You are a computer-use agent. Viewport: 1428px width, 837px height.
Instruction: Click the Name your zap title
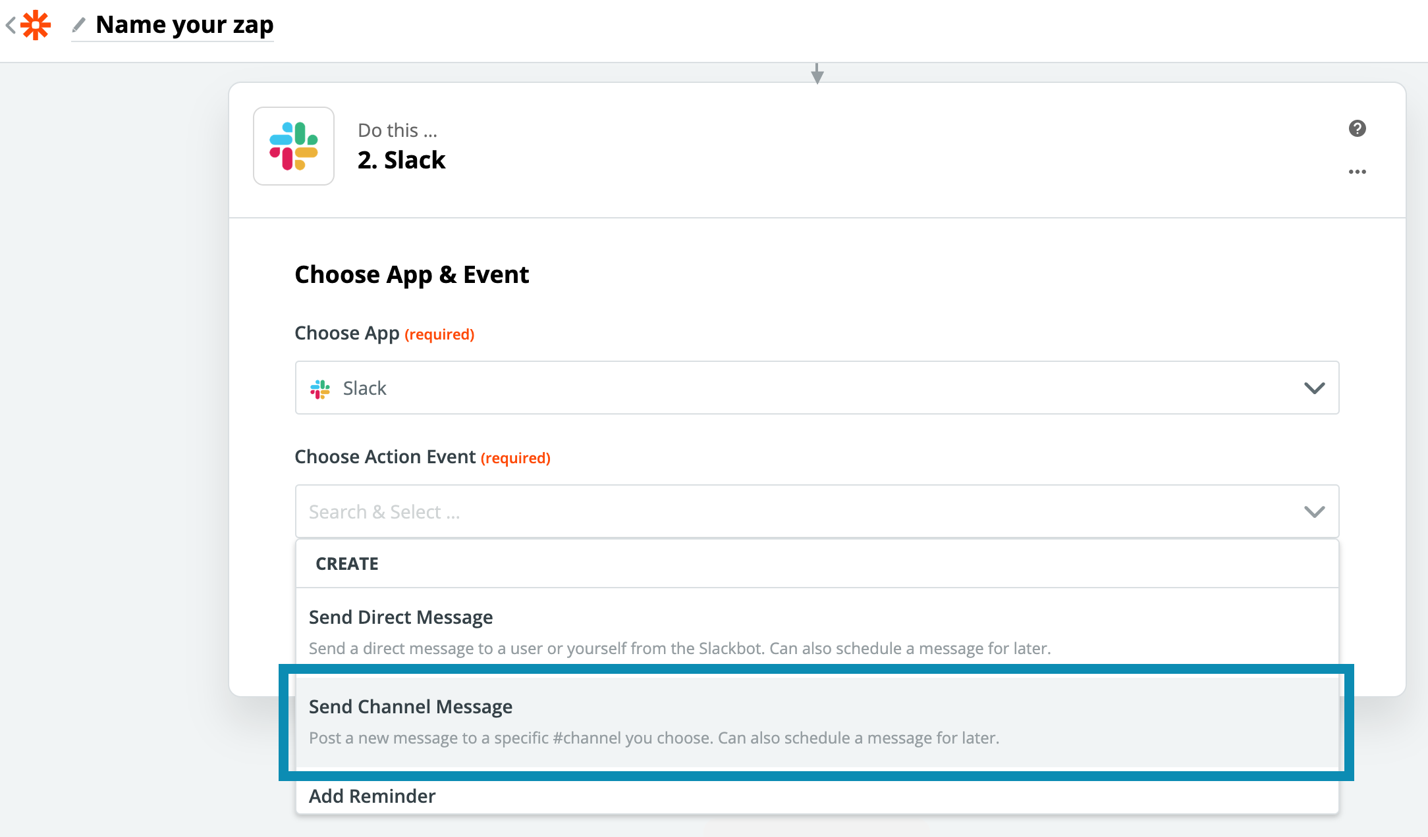[184, 25]
